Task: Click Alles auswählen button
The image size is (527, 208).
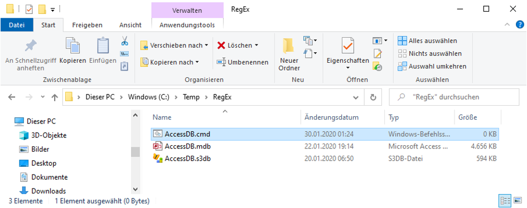Action: pos(428,41)
